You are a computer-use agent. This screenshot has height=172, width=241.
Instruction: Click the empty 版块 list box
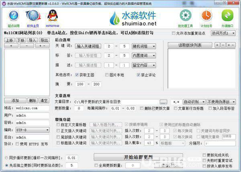[202, 69]
